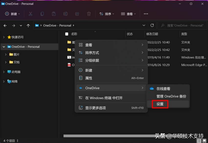Click the Paste clipboard icon in toolbar
This screenshot has height=143, width=208.
click(54, 14)
